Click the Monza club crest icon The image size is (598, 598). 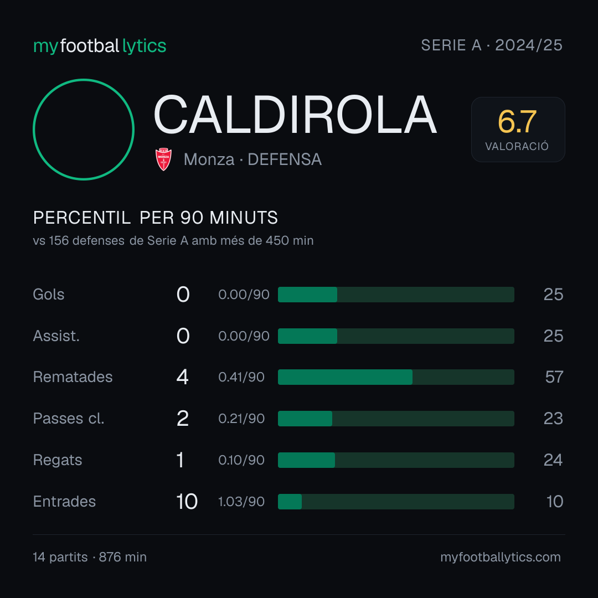(x=163, y=159)
